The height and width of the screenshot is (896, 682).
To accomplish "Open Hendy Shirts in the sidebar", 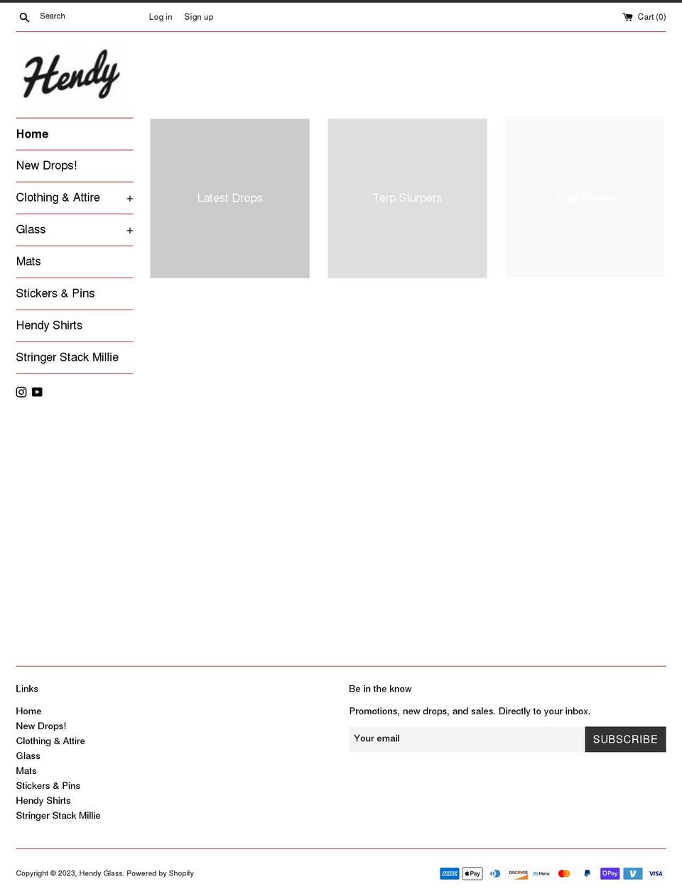I will tap(49, 325).
